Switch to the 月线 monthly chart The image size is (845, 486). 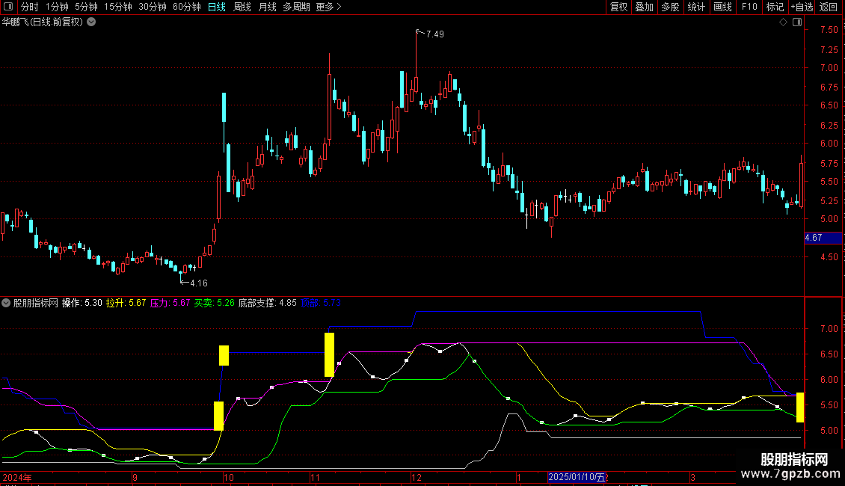(x=267, y=7)
